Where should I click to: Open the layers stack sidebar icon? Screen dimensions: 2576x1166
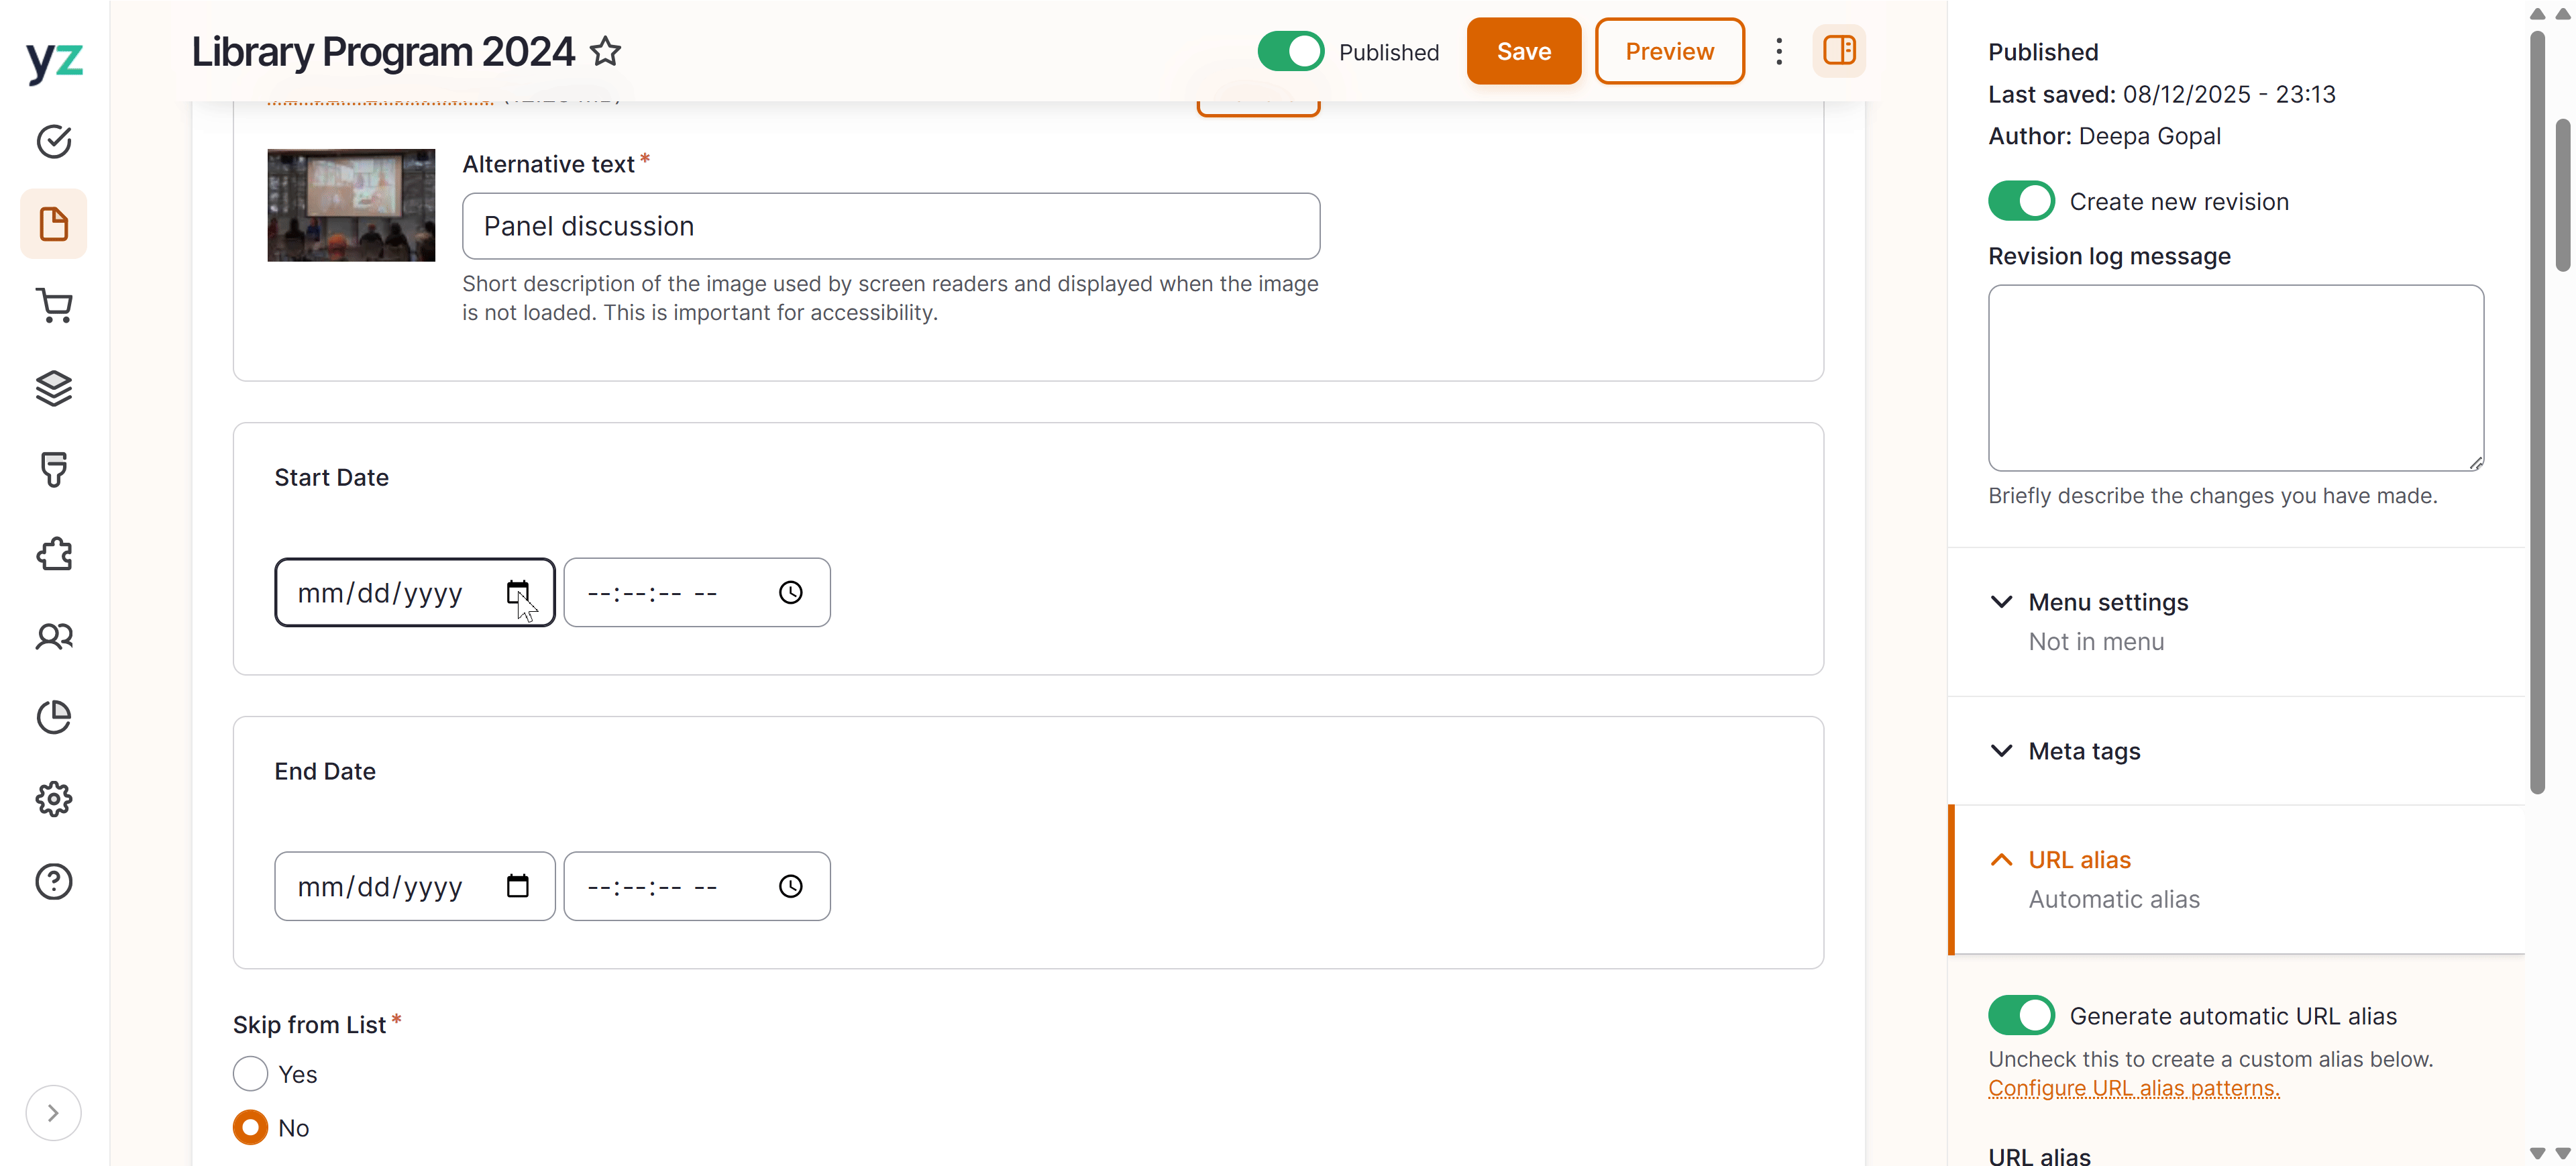54,388
